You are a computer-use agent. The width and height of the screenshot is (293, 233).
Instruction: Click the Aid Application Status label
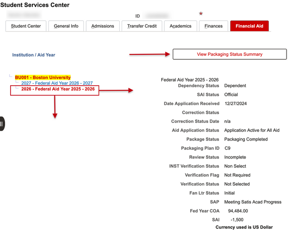coord(195,130)
